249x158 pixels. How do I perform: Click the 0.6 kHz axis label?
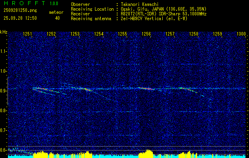(x=3, y=150)
